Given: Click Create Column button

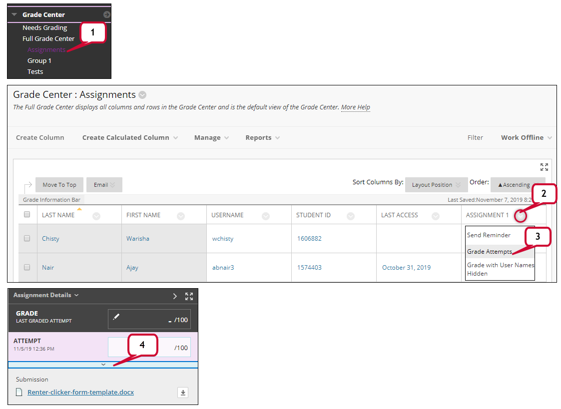Looking at the screenshot, I should [40, 138].
